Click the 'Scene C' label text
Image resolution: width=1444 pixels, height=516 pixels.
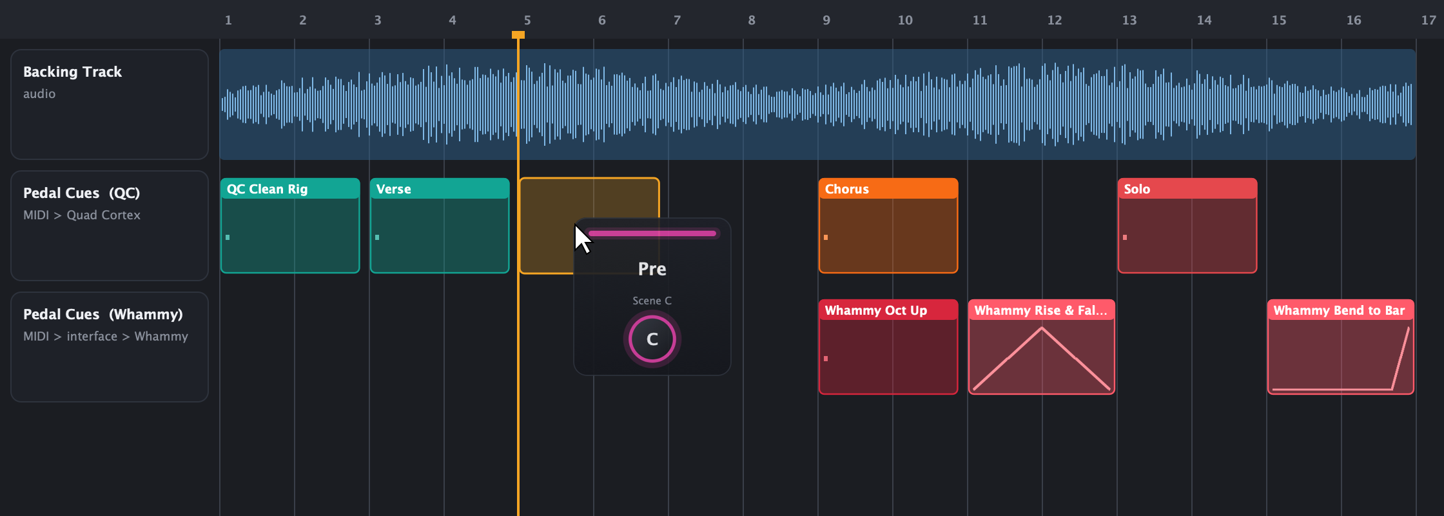point(652,301)
